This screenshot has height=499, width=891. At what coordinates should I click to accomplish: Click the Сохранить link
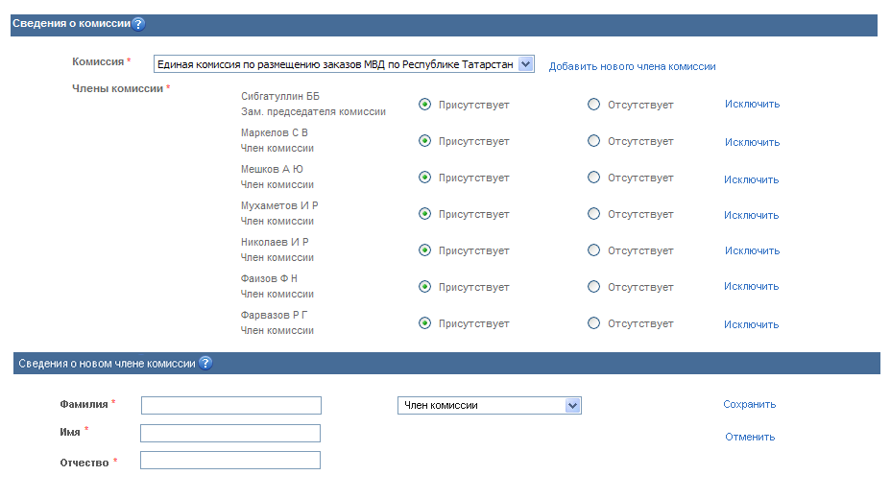pos(750,404)
